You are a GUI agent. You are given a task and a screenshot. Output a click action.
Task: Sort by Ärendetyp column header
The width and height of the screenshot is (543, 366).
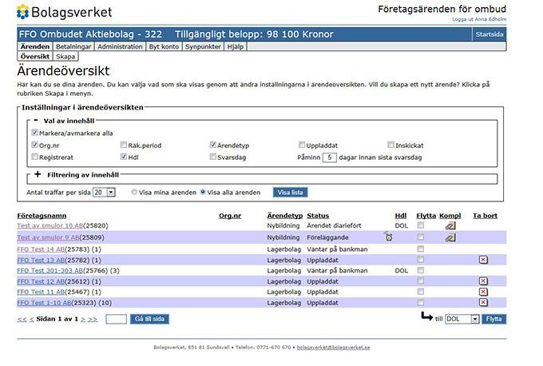[x=284, y=216]
